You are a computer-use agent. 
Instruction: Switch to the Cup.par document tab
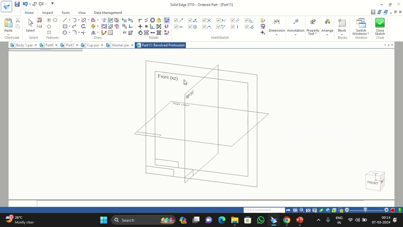[93, 45]
